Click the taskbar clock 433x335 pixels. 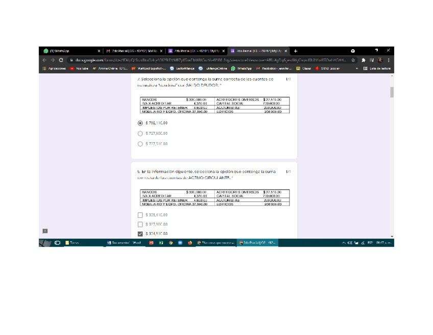point(384,242)
